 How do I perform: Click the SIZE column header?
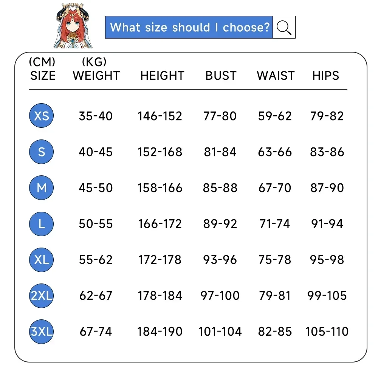43,76
